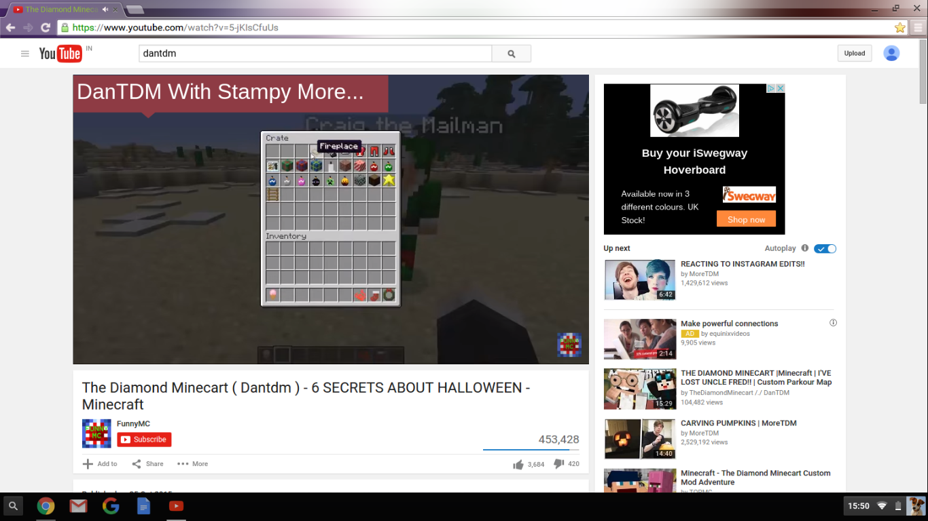Turn off the Autoplay switch
This screenshot has height=521, width=928.
pyautogui.click(x=825, y=249)
